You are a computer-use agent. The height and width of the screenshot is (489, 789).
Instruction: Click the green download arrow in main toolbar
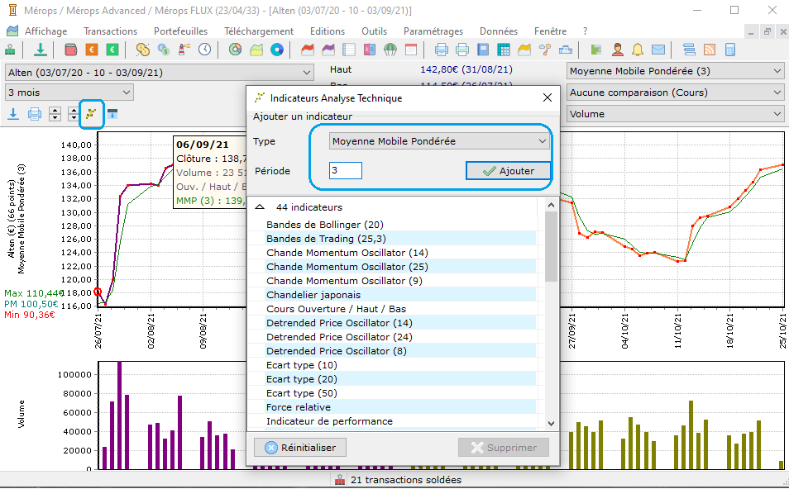[41, 50]
